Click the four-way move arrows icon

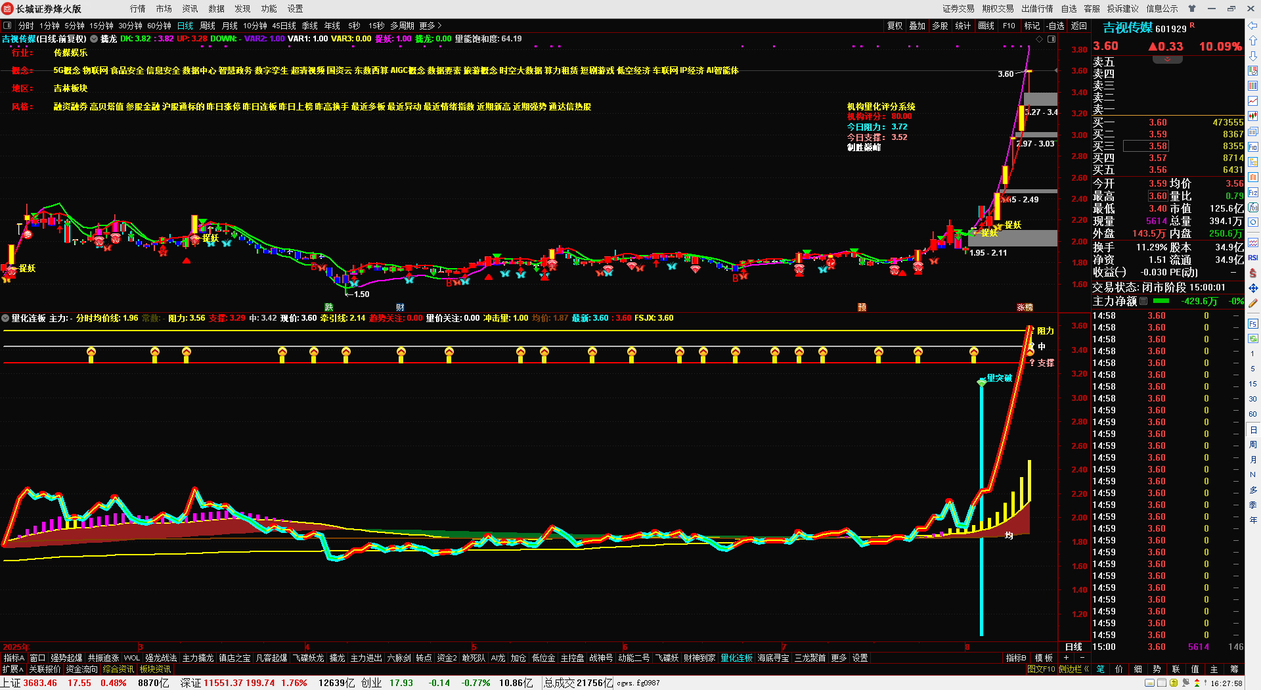[x=1253, y=288]
